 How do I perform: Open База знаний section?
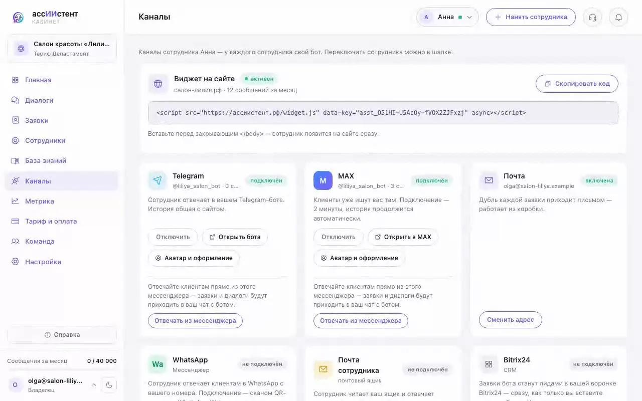pyautogui.click(x=61, y=160)
